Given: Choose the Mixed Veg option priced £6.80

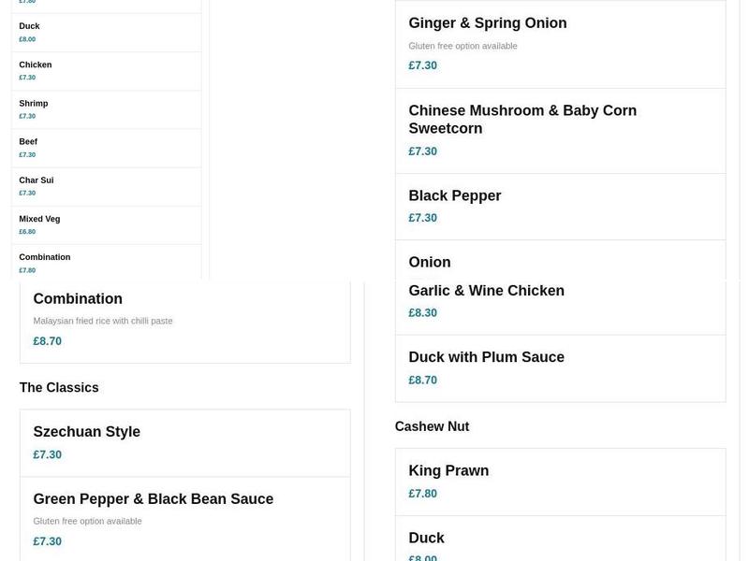Looking at the screenshot, I should point(106,224).
